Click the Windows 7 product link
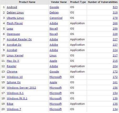 (14, 109)
